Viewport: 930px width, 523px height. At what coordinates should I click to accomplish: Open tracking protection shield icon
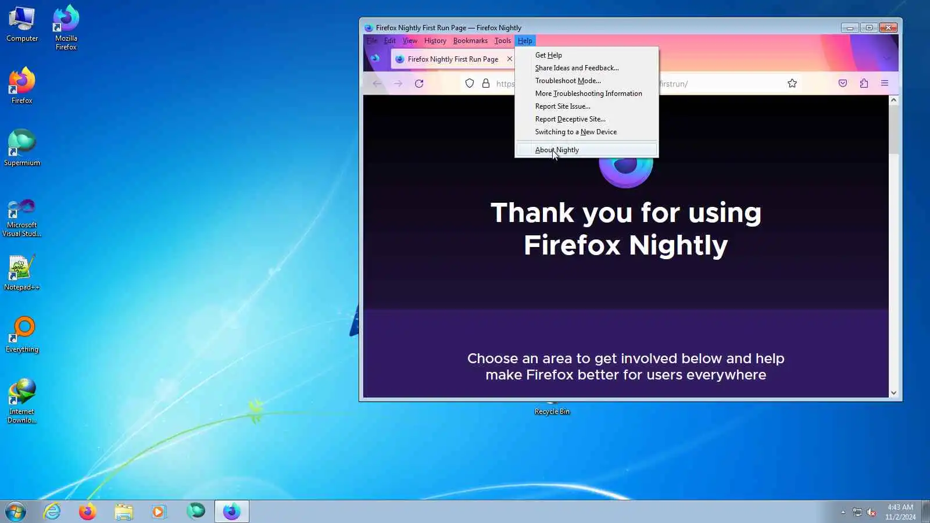pos(470,84)
